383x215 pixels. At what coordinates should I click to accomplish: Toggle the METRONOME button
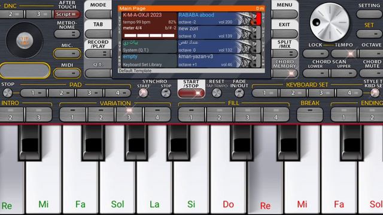point(67,34)
